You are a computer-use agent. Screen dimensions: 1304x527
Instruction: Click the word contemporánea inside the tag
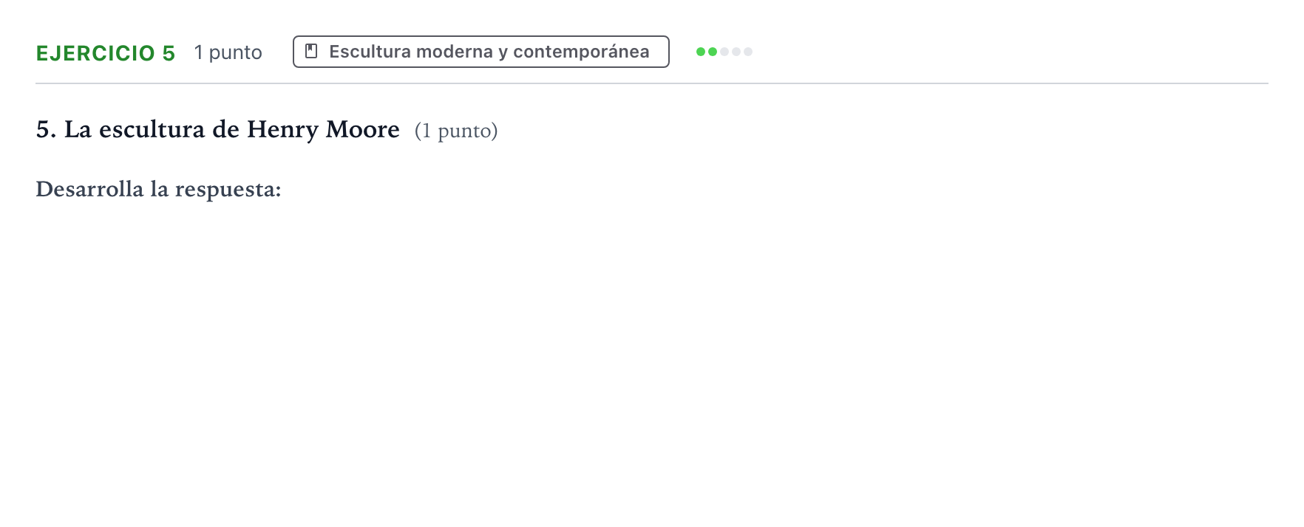pos(581,52)
